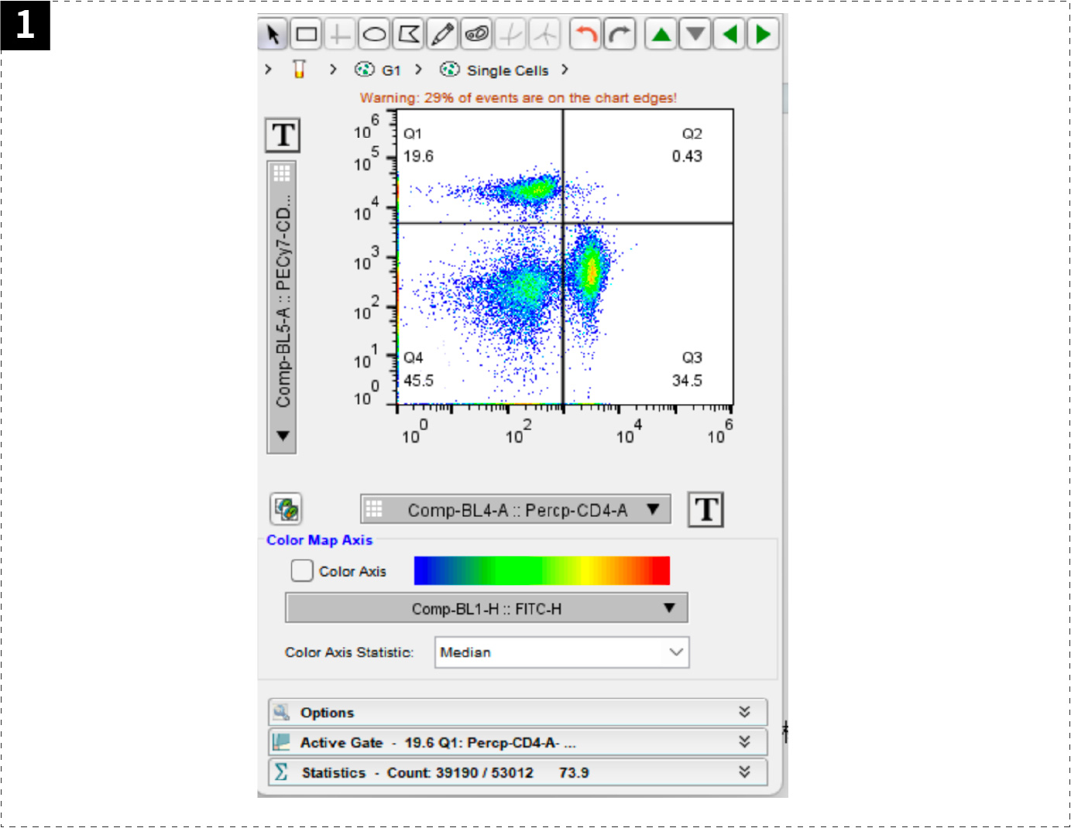Click the green up arrow button
Image resolution: width=1071 pixels, height=828 pixels.
pyautogui.click(x=661, y=34)
